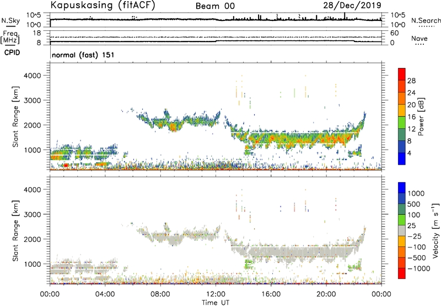The height and width of the screenshot is (306, 441).
Task: Click the '20:00' time axis tick label
Action: click(326, 294)
